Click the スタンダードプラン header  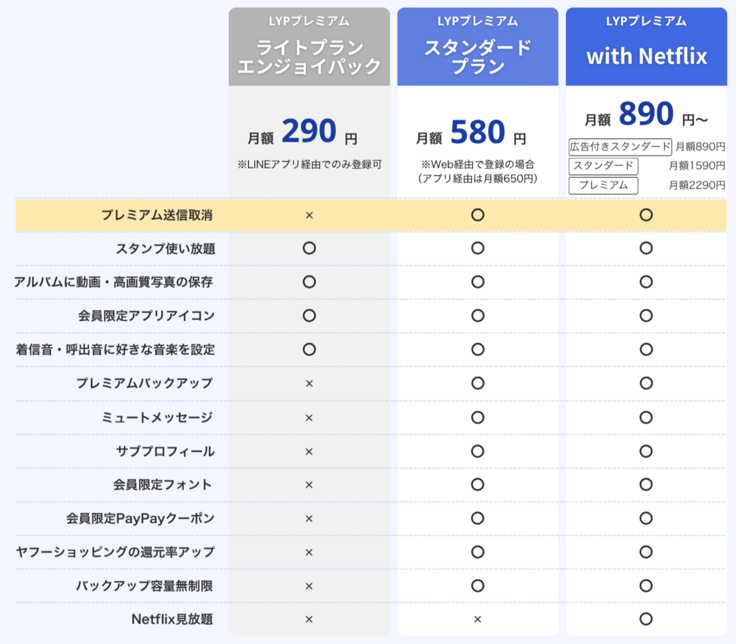click(478, 47)
